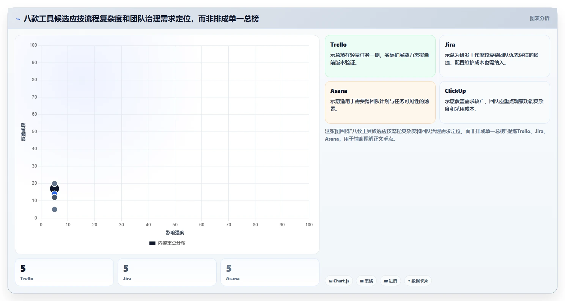Open the ClickUp description card

click(x=494, y=102)
